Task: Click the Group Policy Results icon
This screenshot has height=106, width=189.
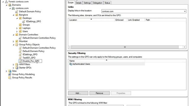Action: point(10,78)
